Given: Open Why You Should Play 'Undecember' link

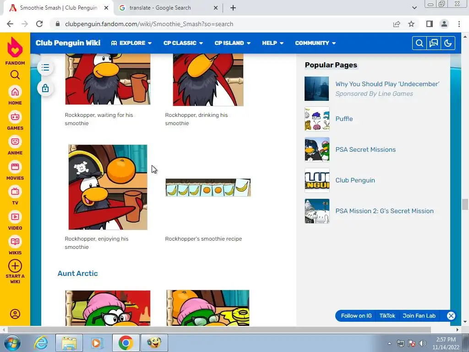Looking at the screenshot, I should click(387, 84).
